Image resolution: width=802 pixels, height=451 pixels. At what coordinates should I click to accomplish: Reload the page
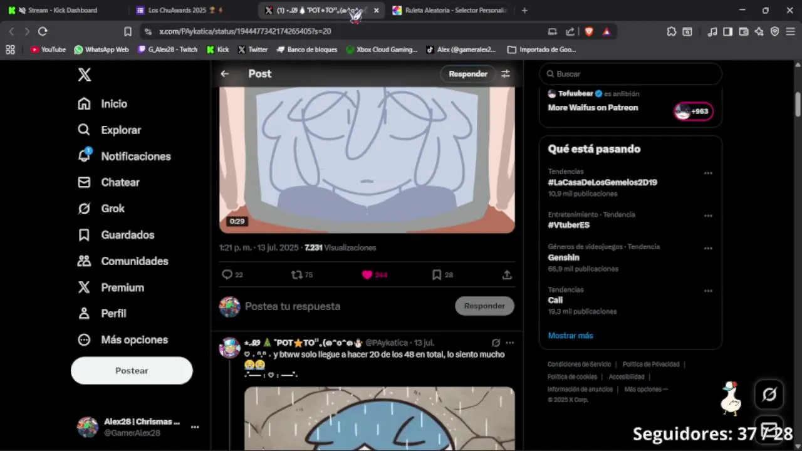(x=43, y=31)
